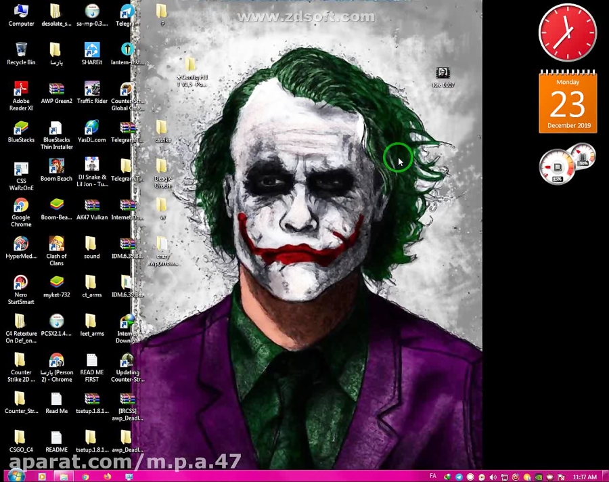Viewport: 609px width, 482px height.
Task: Open the folder named P
Action: [x=162, y=15]
